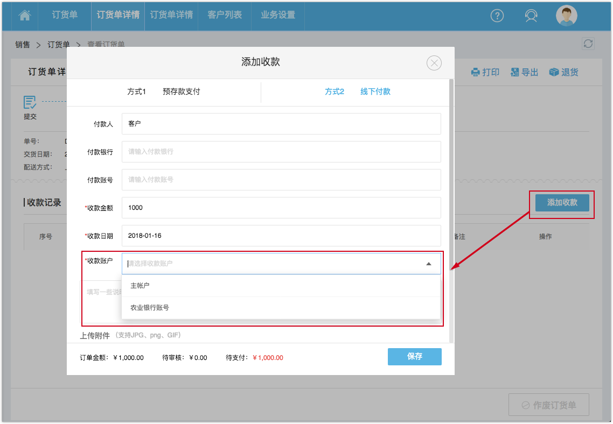Click the customer service headset icon
Screen dimensions: 613x424
pos(531,16)
